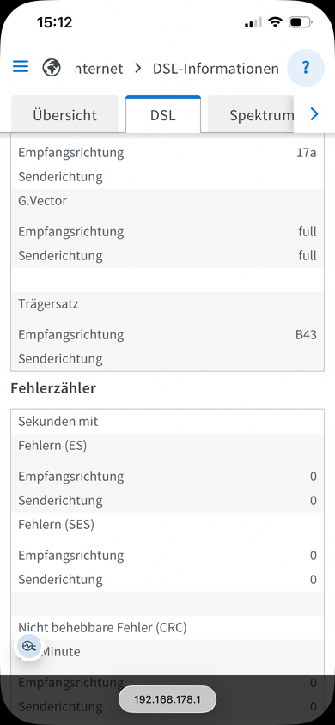Click the Fehlerzähler section heading
This screenshot has width=335, height=725.
click(53, 388)
